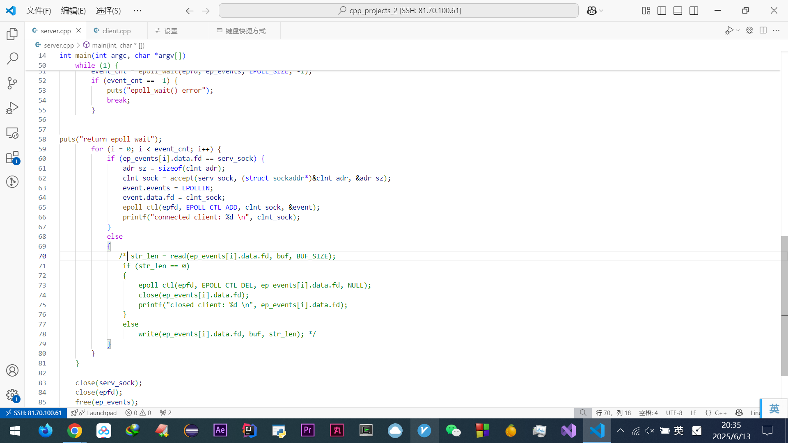Expand the Run code dropdown arrow
This screenshot has height=443, width=788.
[x=738, y=30]
